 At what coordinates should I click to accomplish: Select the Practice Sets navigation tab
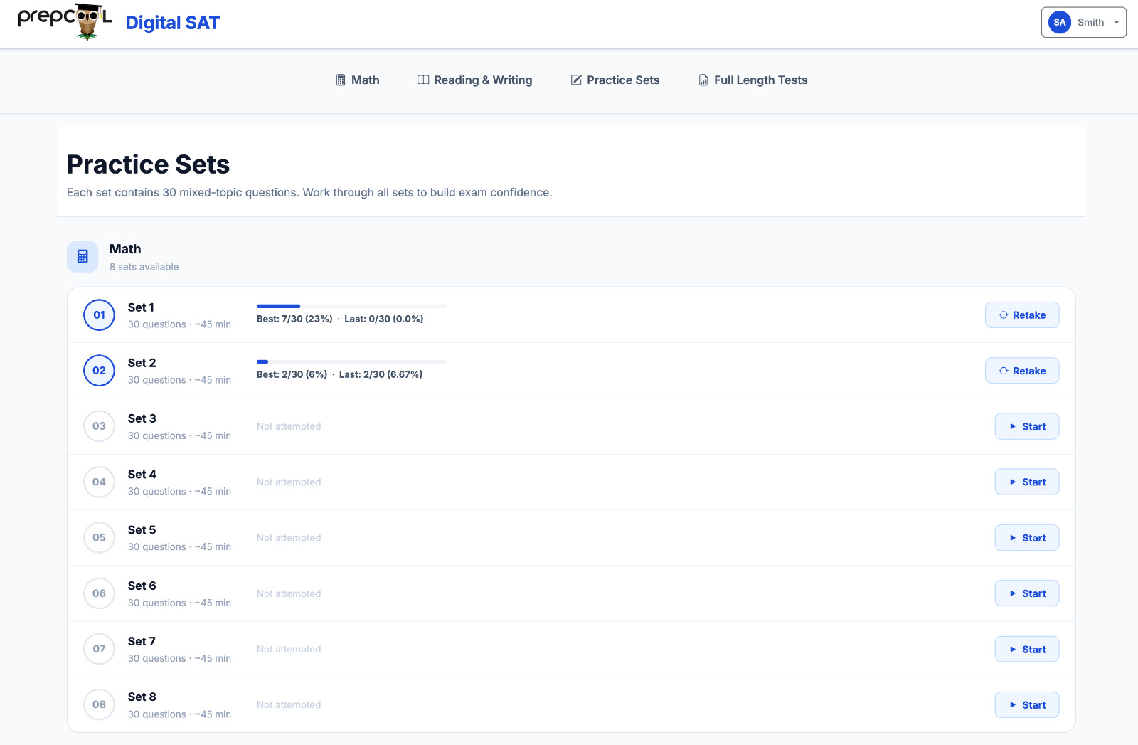615,80
